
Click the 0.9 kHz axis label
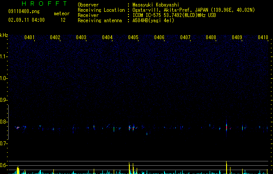click(3, 100)
